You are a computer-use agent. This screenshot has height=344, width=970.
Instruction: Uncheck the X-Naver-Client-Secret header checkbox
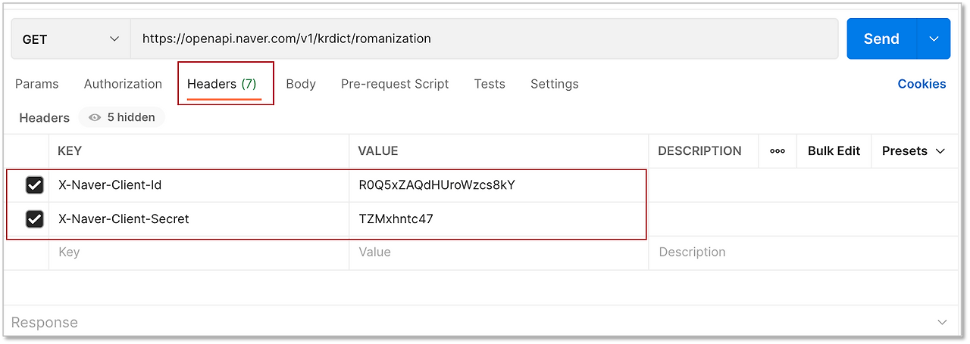(x=35, y=219)
